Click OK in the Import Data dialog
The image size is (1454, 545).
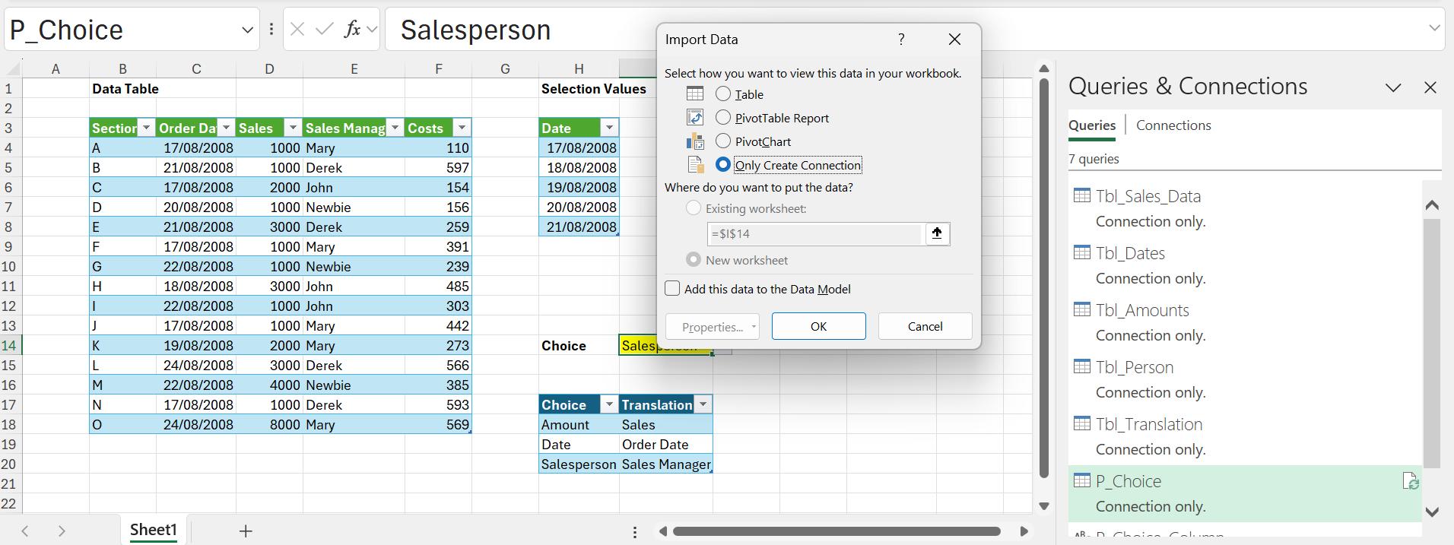(818, 326)
